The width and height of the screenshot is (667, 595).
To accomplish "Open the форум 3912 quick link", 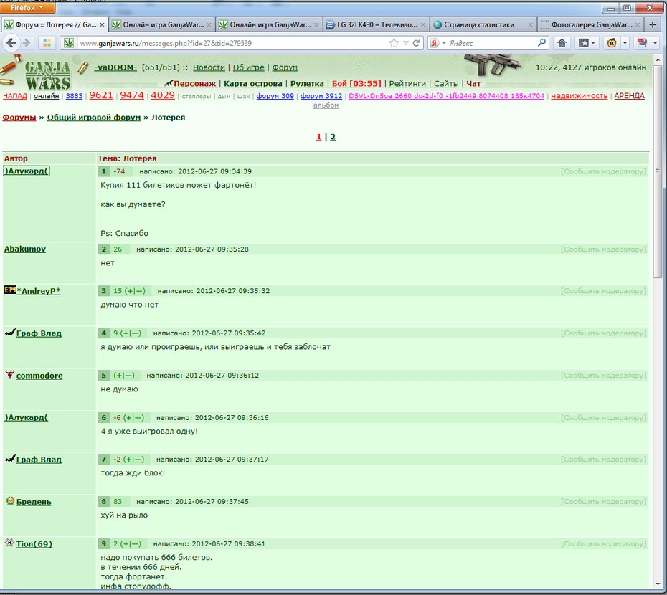I will point(321,96).
